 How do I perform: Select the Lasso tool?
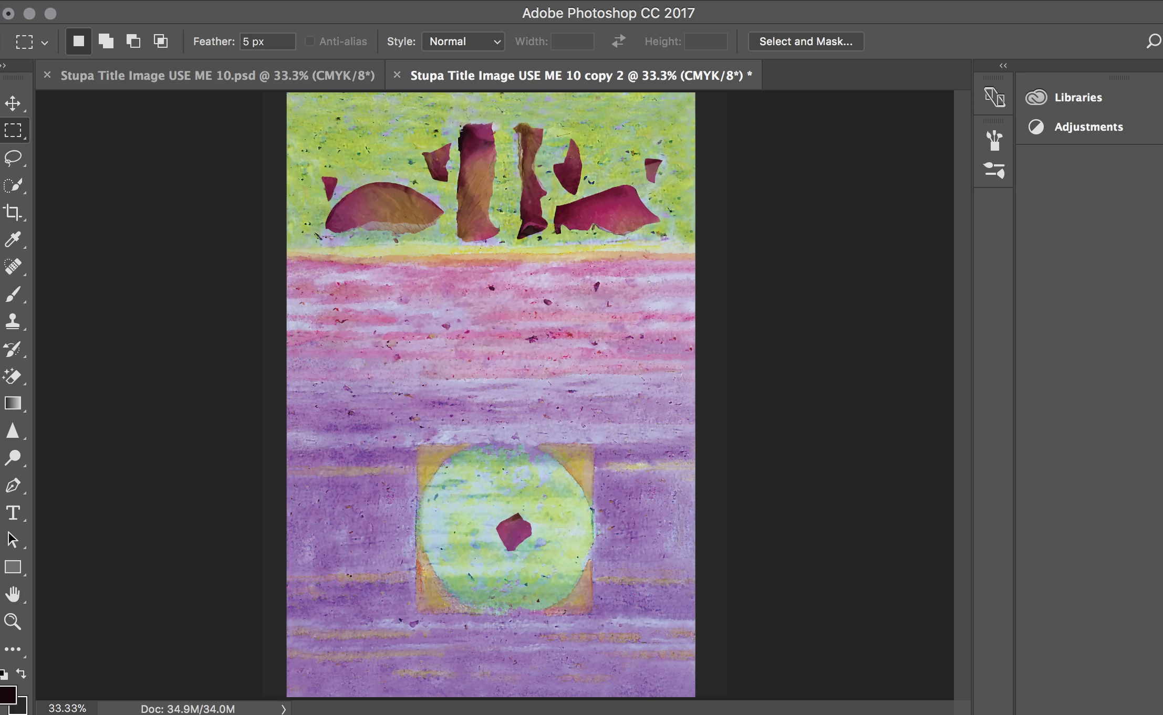(13, 157)
